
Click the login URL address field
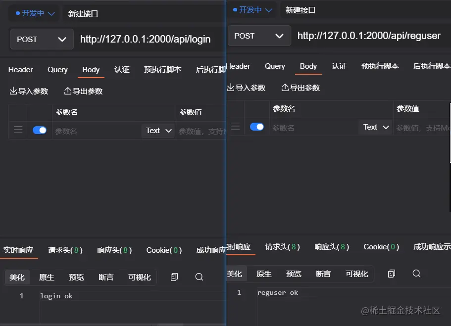coord(150,39)
